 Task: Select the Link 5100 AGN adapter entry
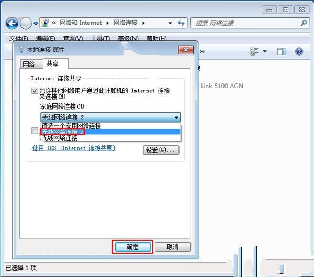pyautogui.click(x=222, y=86)
